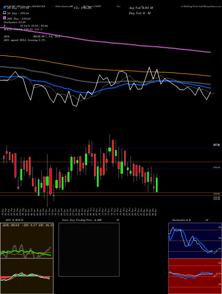This screenshot has width=222, height=294.
Task: Open the blue Stochastics sub-chart
Action: [195, 241]
